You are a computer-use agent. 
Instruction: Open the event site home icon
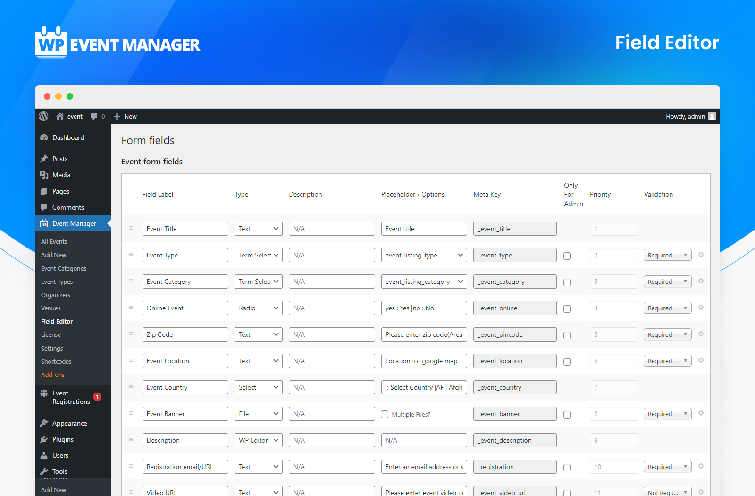click(x=60, y=116)
